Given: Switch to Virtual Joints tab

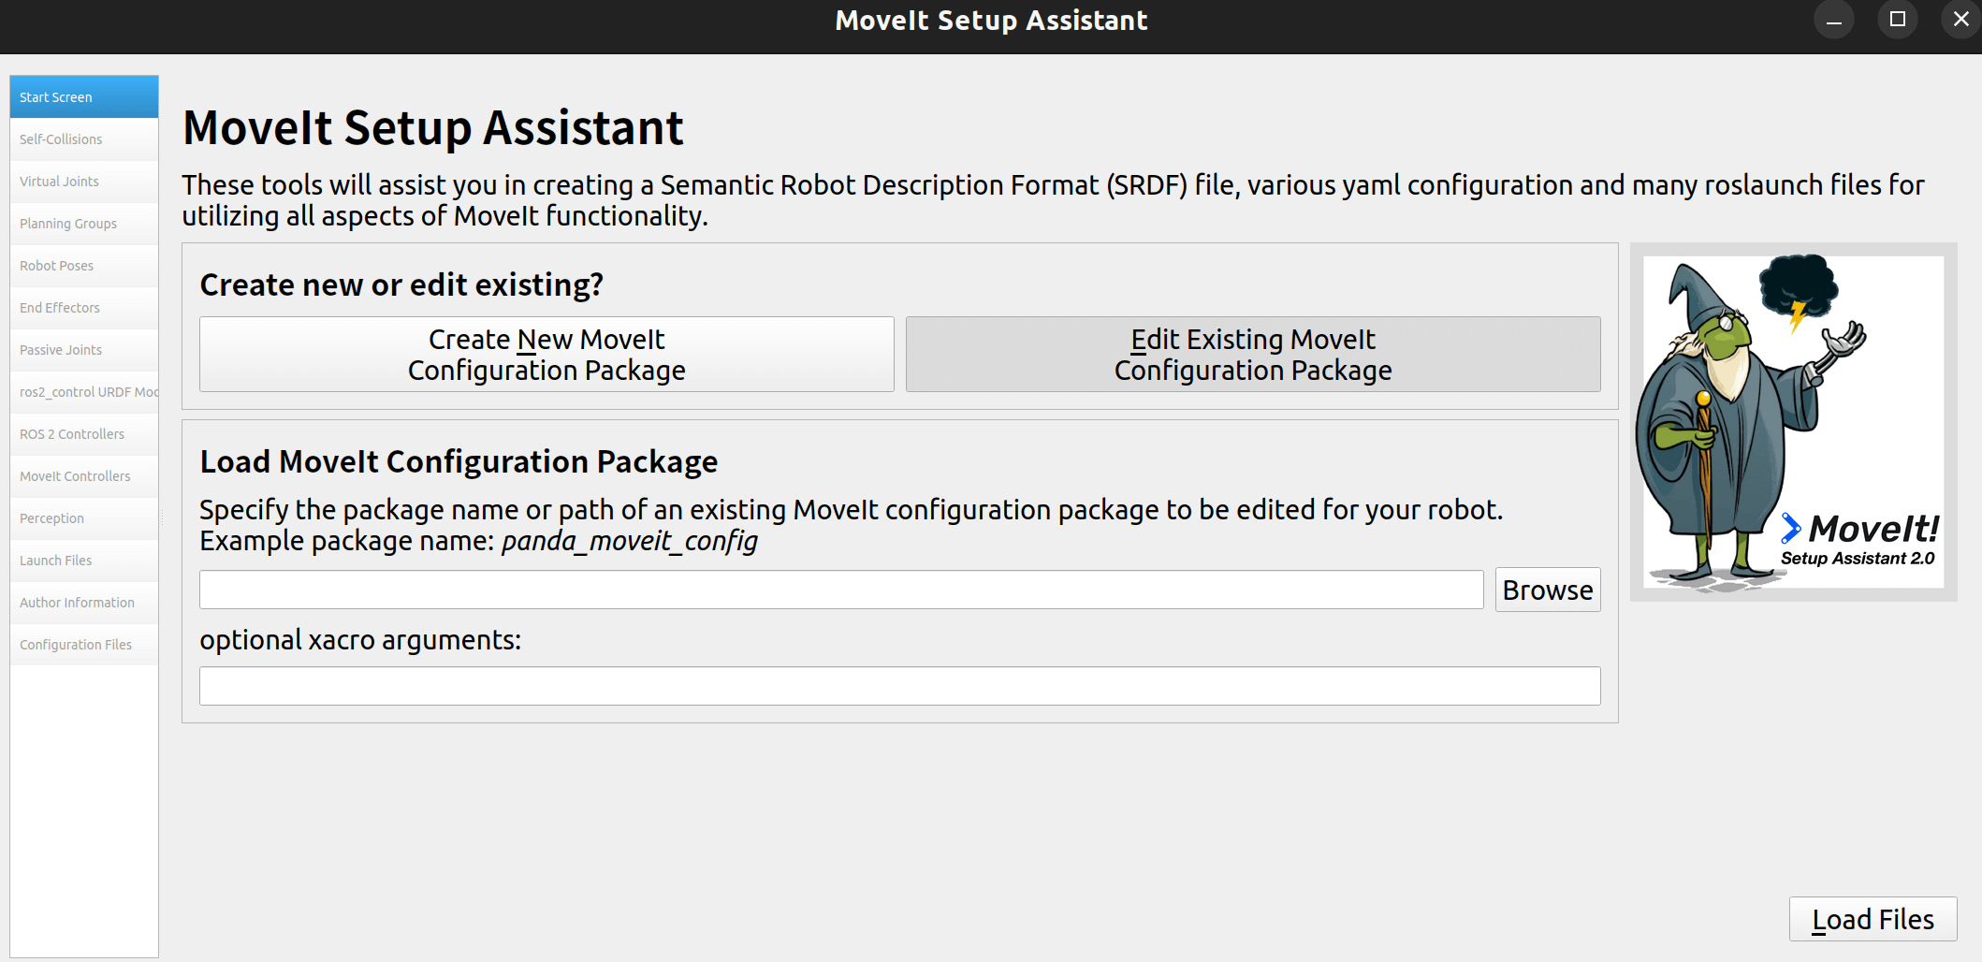Looking at the screenshot, I should 83,182.
